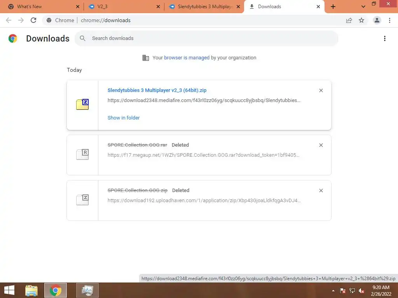The height and width of the screenshot is (298, 398).
Task: Bookmark this page with the star icon
Action: click(x=361, y=20)
